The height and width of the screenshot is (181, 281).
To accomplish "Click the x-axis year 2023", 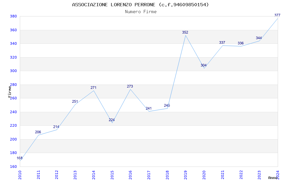I will coord(259,175).
